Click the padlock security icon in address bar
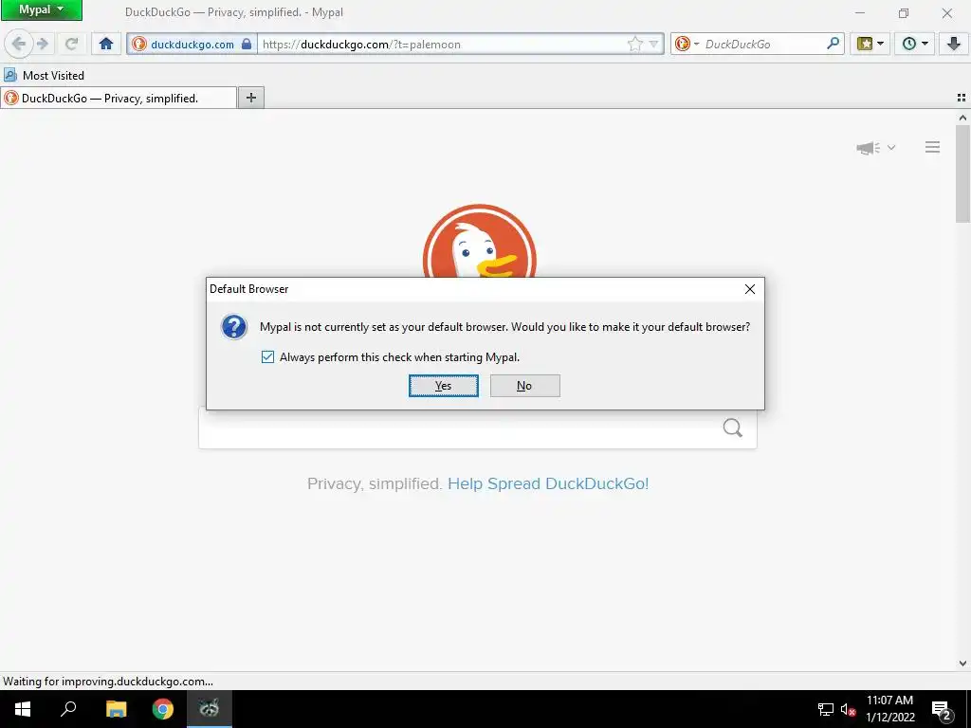This screenshot has width=971, height=728. click(x=247, y=44)
